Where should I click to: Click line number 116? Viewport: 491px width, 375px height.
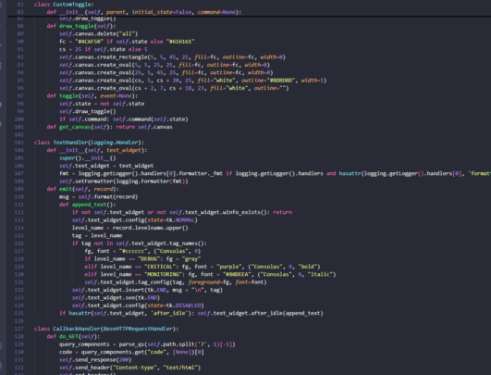(19, 244)
